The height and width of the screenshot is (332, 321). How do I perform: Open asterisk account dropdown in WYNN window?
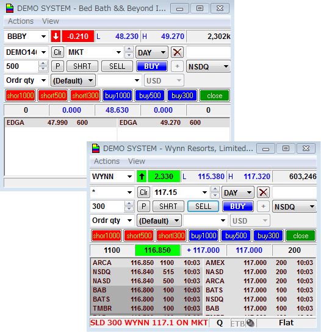129,192
